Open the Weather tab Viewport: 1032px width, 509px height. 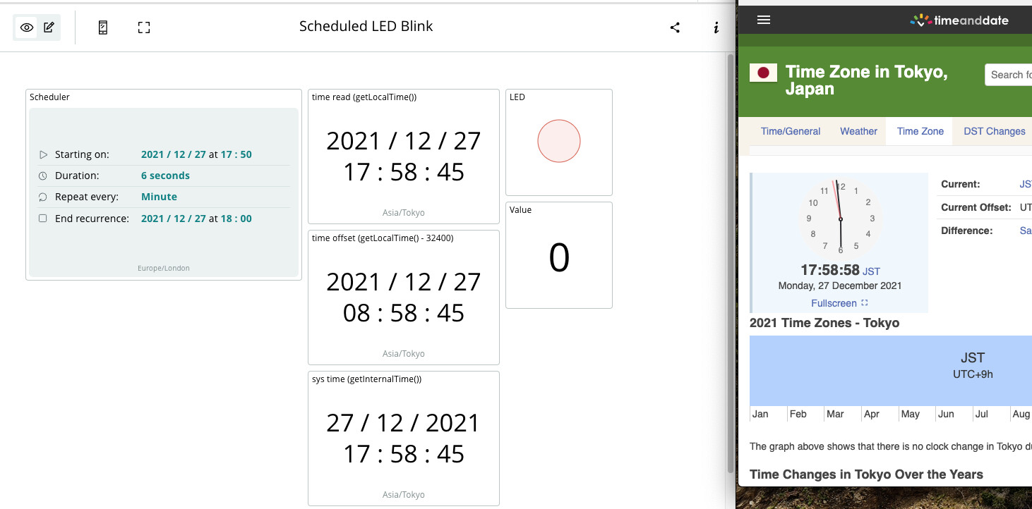coord(858,131)
